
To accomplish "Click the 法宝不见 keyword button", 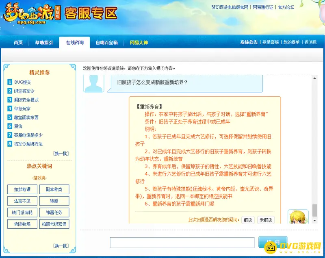I will coord(22,201).
